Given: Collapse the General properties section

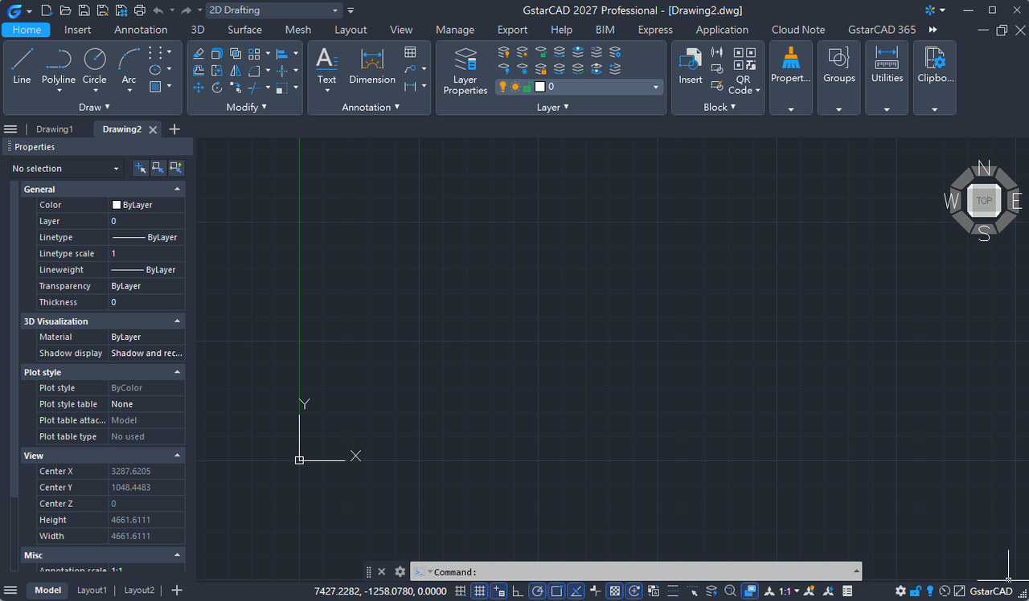Looking at the screenshot, I should click(x=178, y=190).
